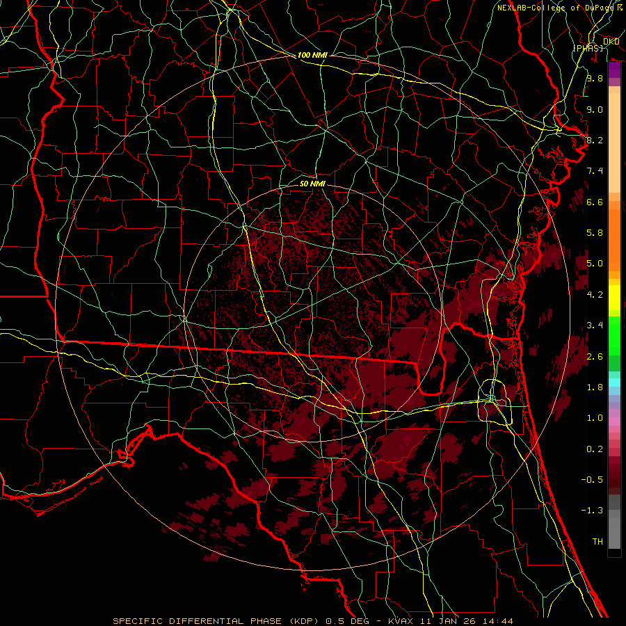Image resolution: width=626 pixels, height=626 pixels.
Task: Click the -1.3 legend value label
Action: [x=594, y=511]
